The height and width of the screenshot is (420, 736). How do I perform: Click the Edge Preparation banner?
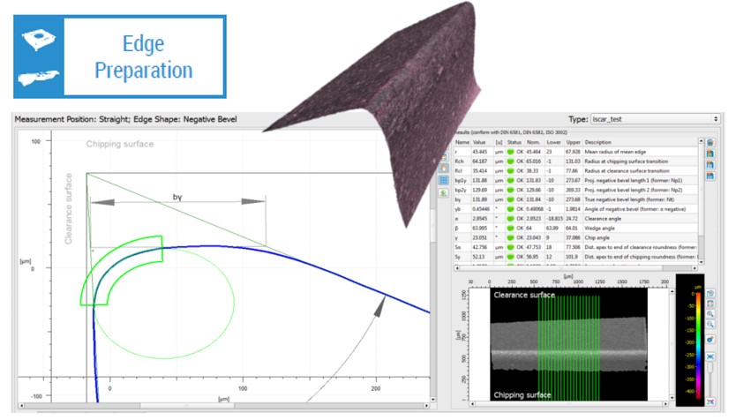point(120,56)
